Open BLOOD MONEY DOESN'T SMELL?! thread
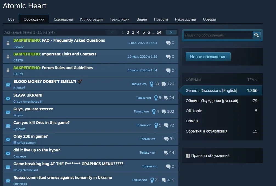Screen dimensions: 276x186 click(45, 81)
